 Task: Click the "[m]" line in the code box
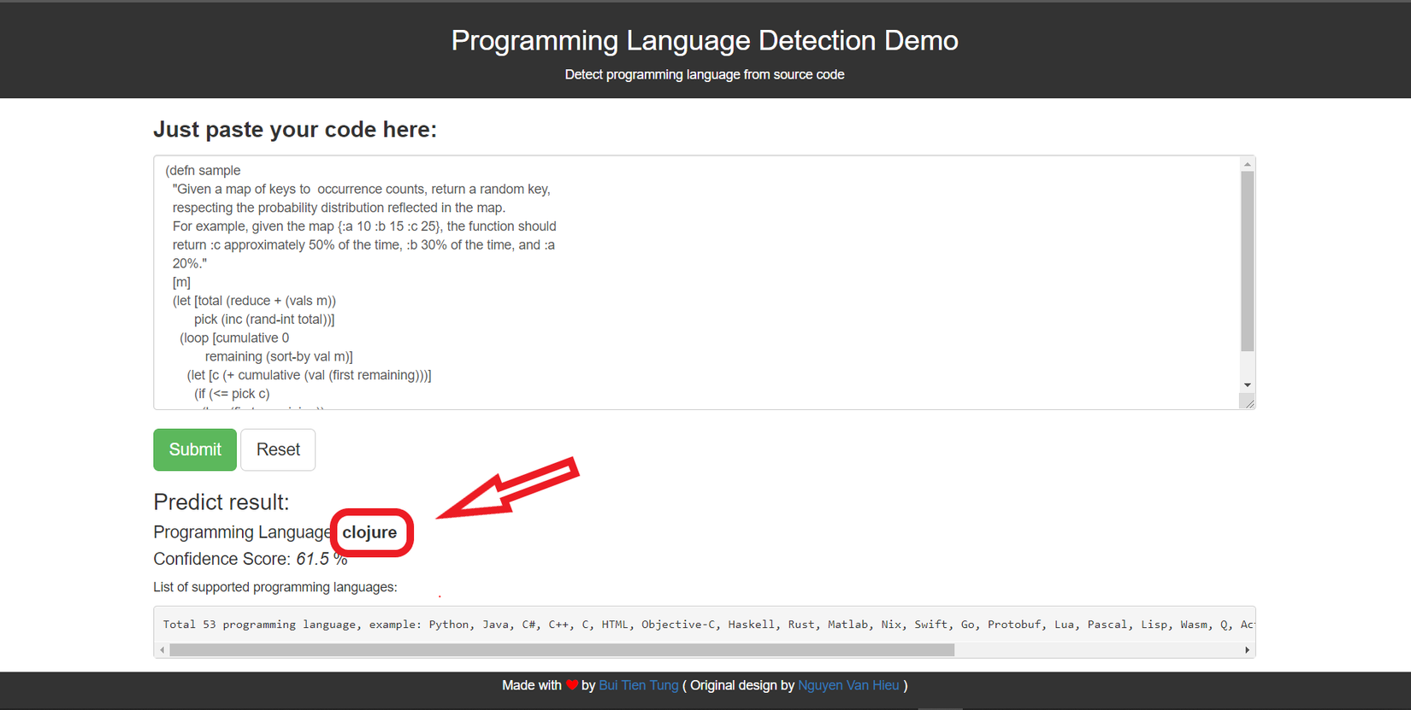tap(181, 282)
